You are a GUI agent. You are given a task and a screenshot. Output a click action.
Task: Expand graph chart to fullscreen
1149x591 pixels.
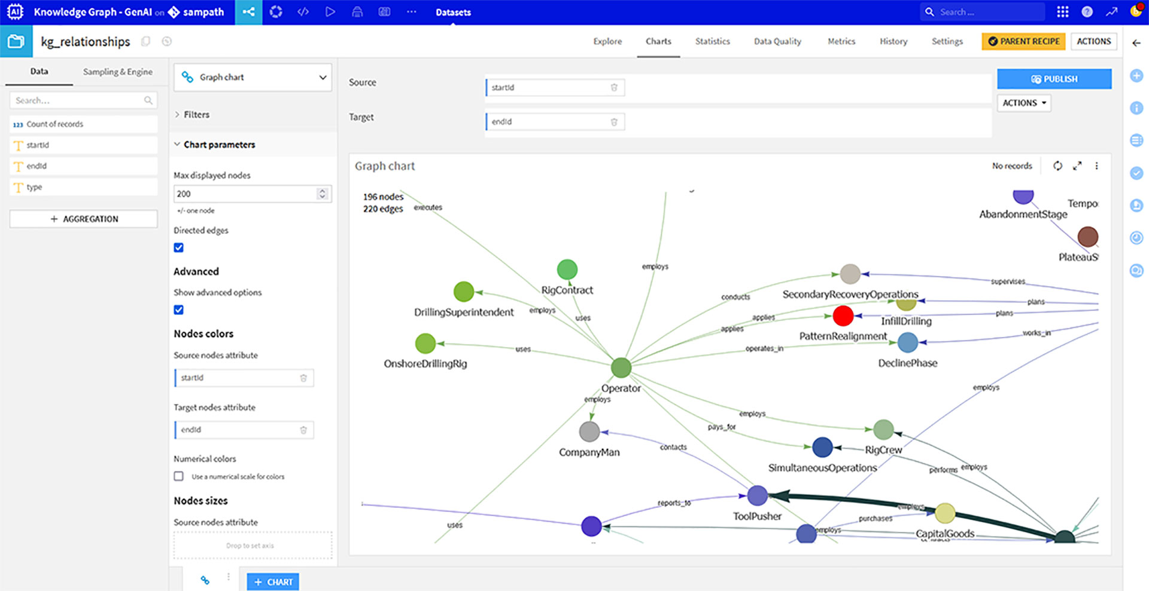pyautogui.click(x=1077, y=166)
